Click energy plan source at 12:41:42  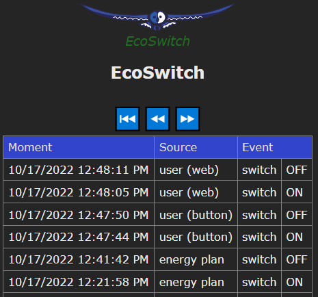(196, 259)
